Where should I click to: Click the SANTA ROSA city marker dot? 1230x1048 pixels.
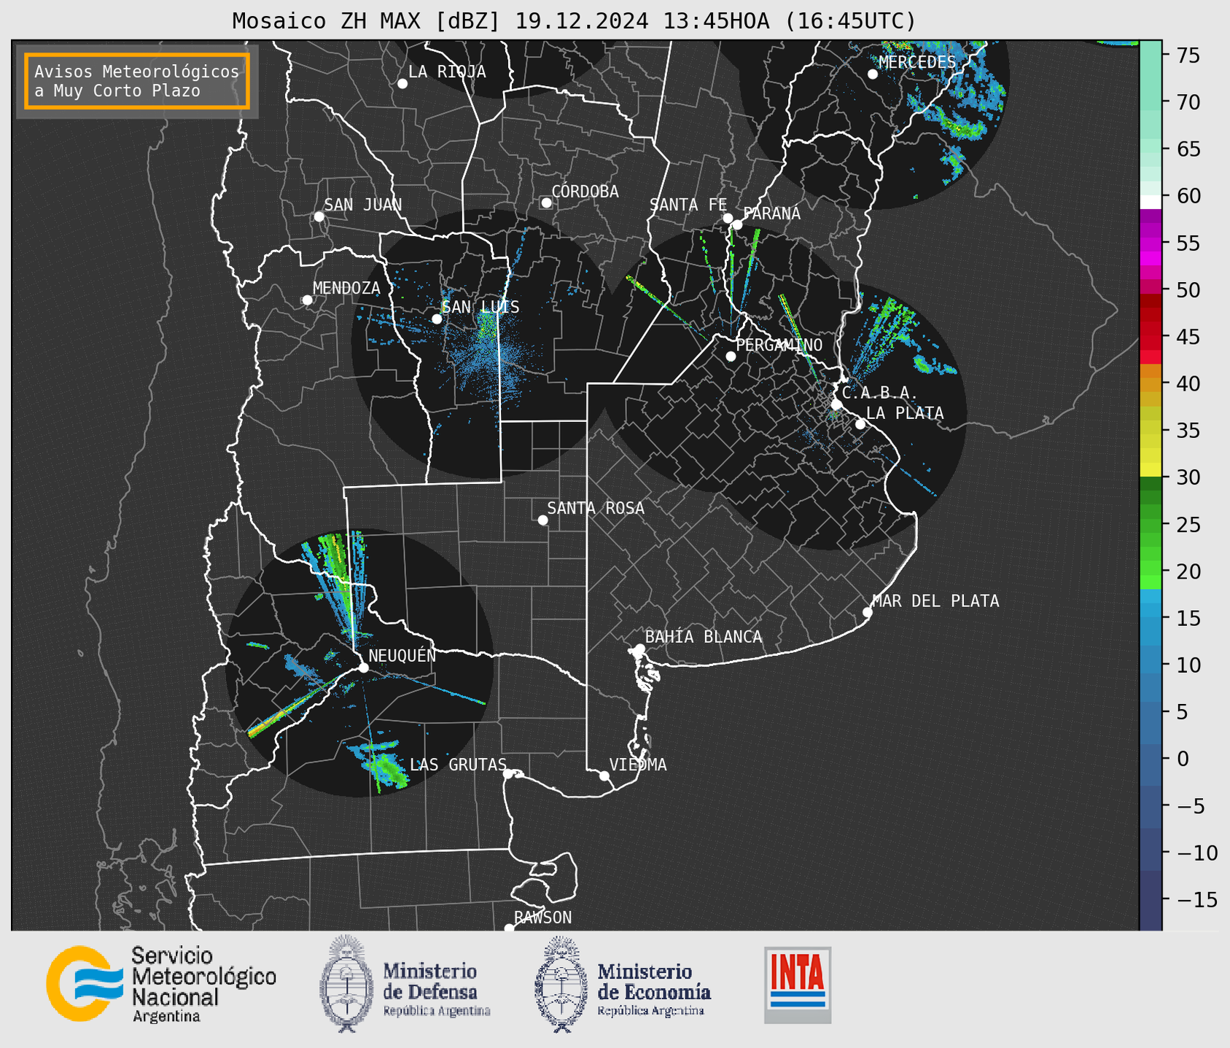pos(542,520)
